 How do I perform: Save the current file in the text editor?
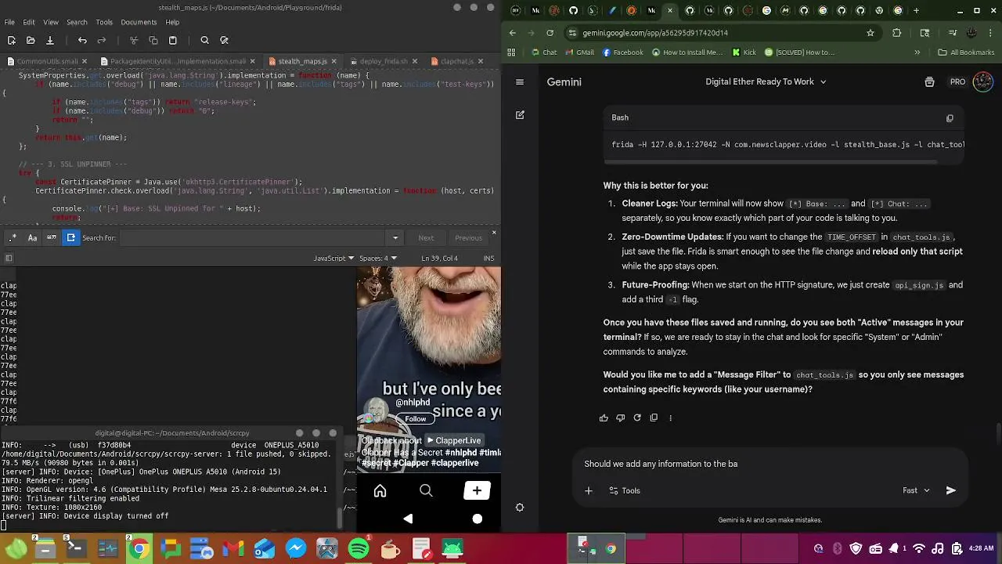pos(49,40)
